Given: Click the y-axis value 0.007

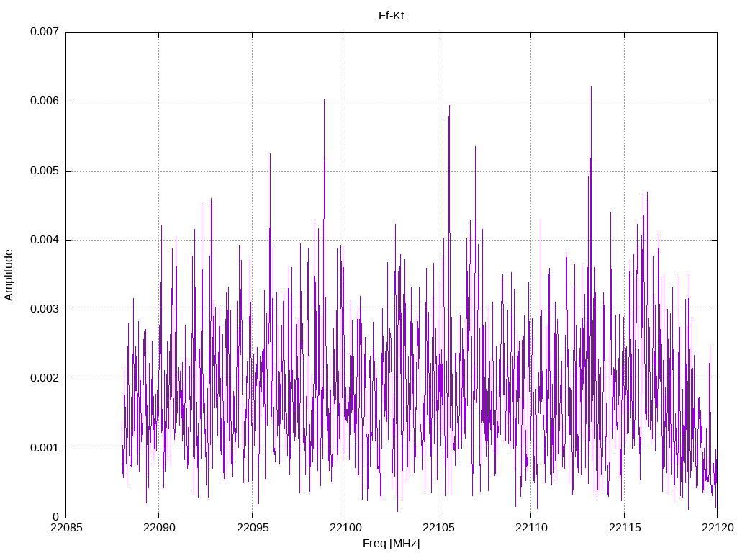Looking at the screenshot, I should coord(45,32).
